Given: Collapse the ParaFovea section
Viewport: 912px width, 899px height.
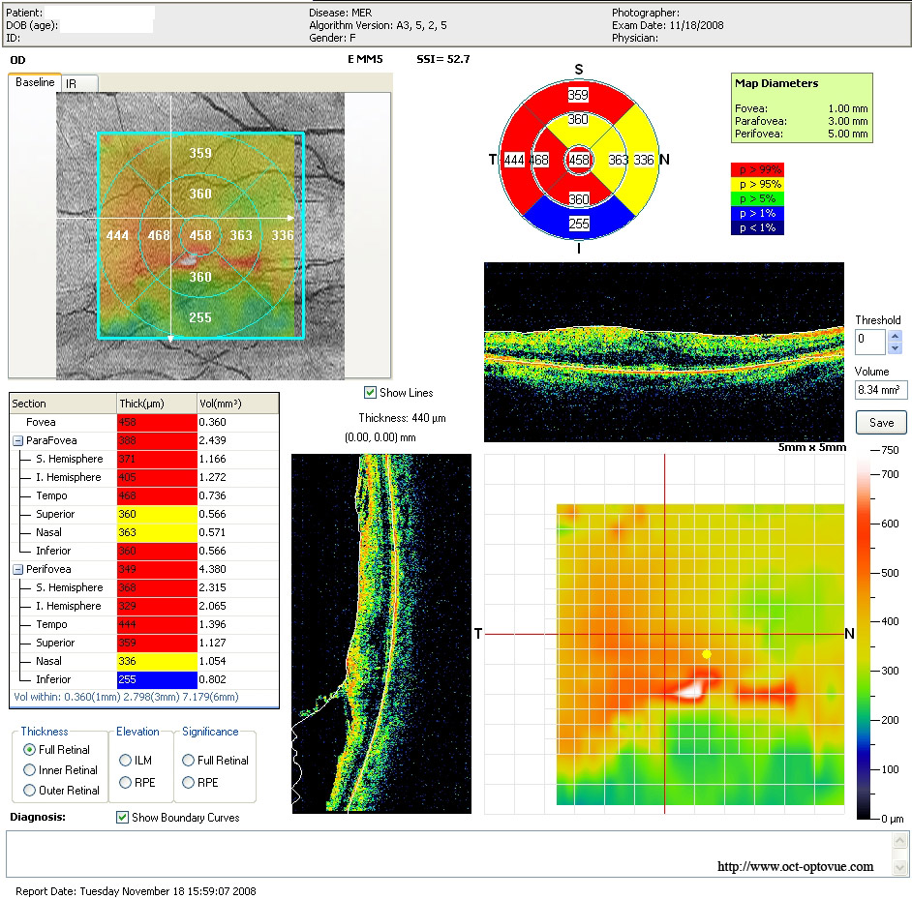Looking at the screenshot, I should tap(18, 440).
